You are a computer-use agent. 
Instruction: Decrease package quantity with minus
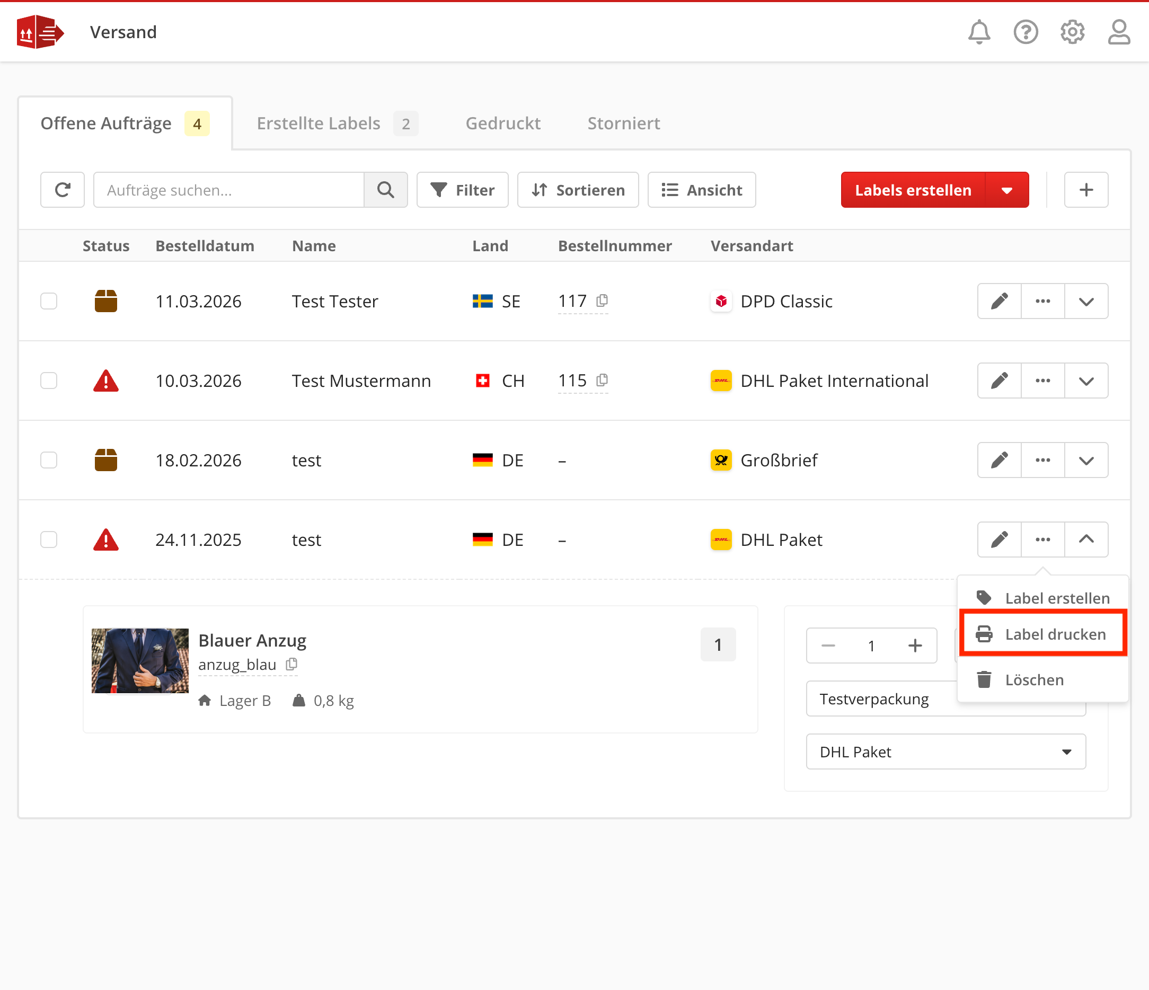click(828, 646)
